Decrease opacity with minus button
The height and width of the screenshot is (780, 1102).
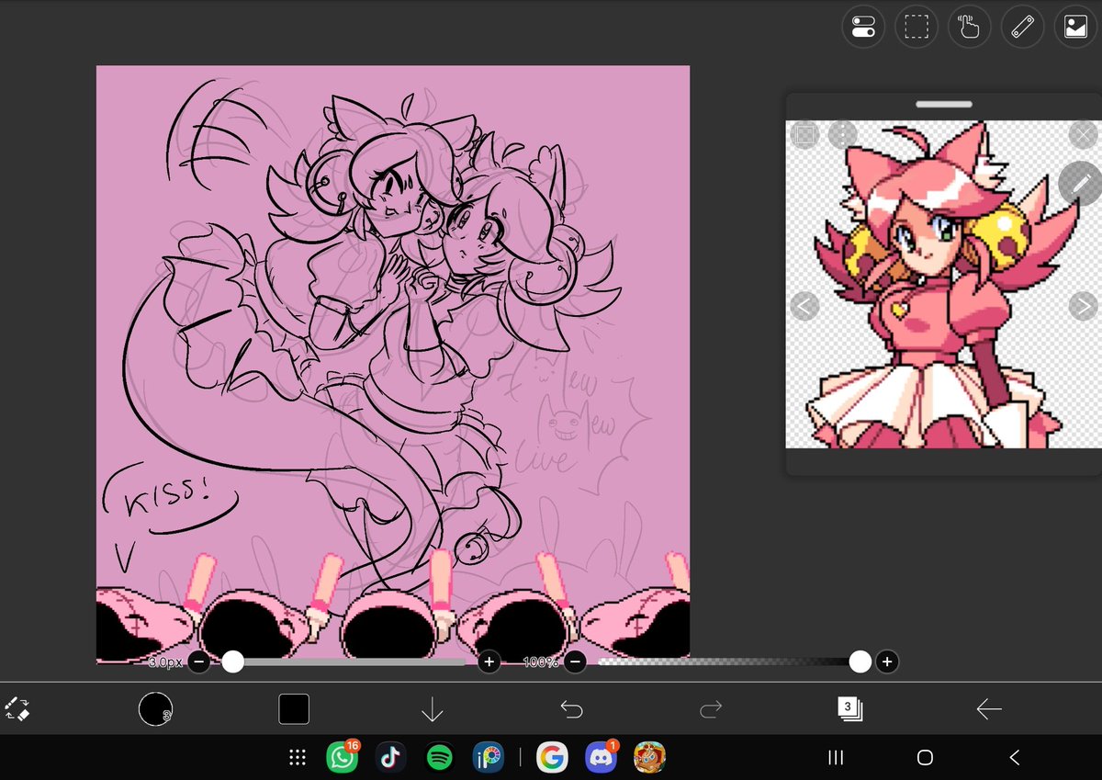pos(575,661)
